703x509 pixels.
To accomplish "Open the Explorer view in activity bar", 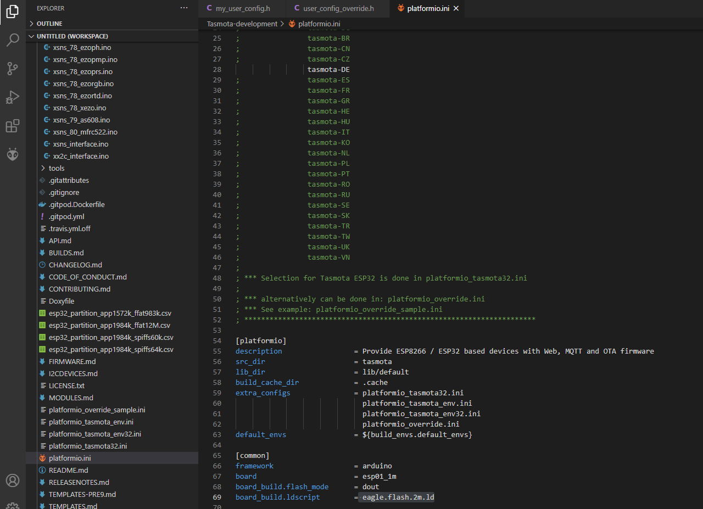I will pos(13,12).
